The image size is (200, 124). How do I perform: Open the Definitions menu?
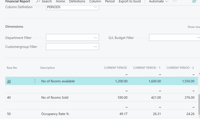tap(77, 1)
